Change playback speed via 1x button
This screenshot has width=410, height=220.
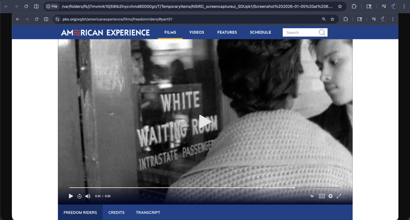click(312, 196)
